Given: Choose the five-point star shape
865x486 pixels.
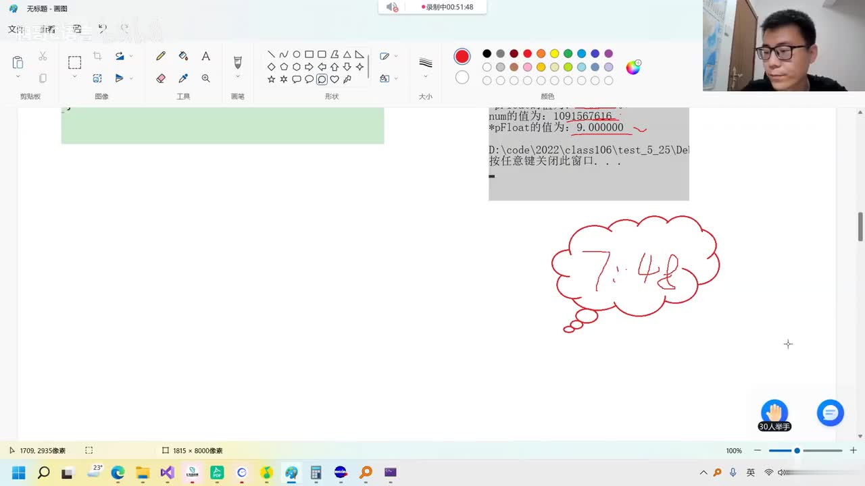Looking at the screenshot, I should tap(271, 79).
